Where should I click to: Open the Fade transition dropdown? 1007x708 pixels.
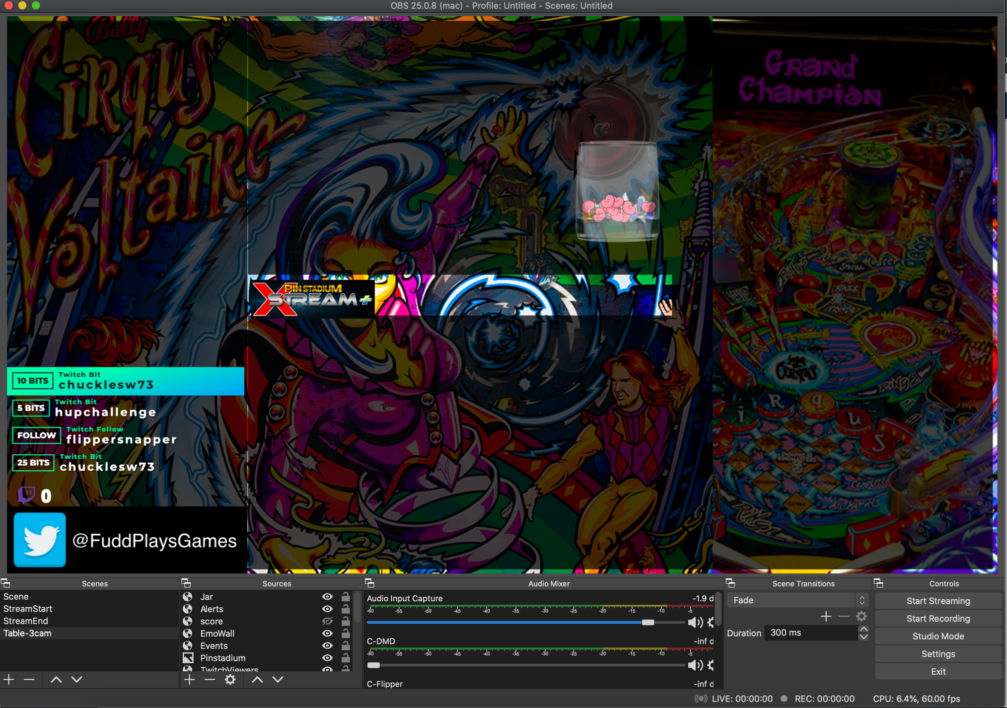coord(798,600)
